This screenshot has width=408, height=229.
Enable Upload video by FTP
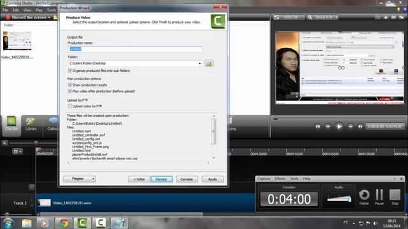[69, 106]
